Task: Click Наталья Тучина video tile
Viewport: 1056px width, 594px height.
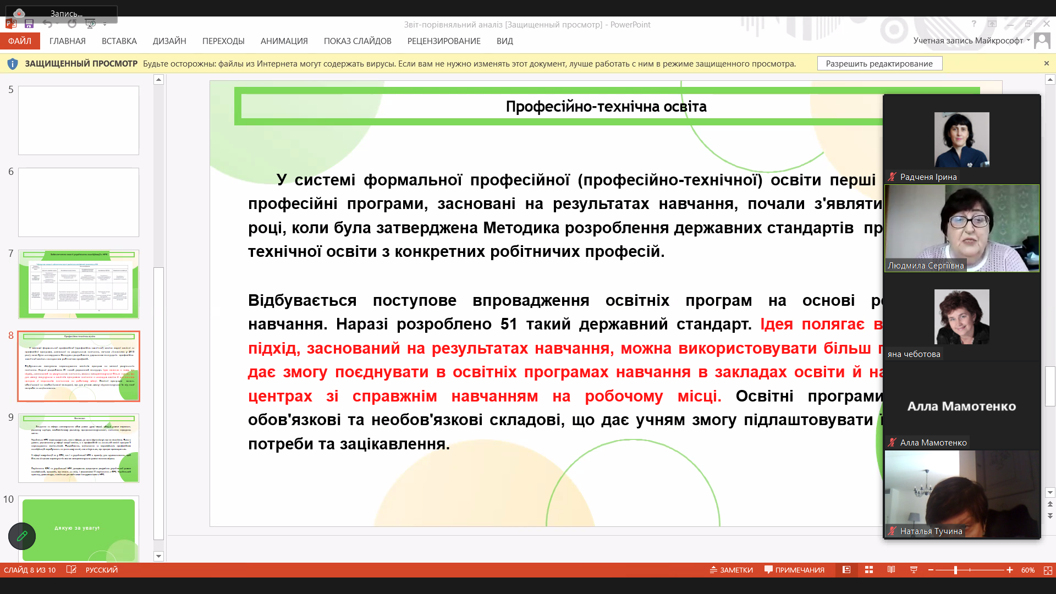Action: (961, 494)
